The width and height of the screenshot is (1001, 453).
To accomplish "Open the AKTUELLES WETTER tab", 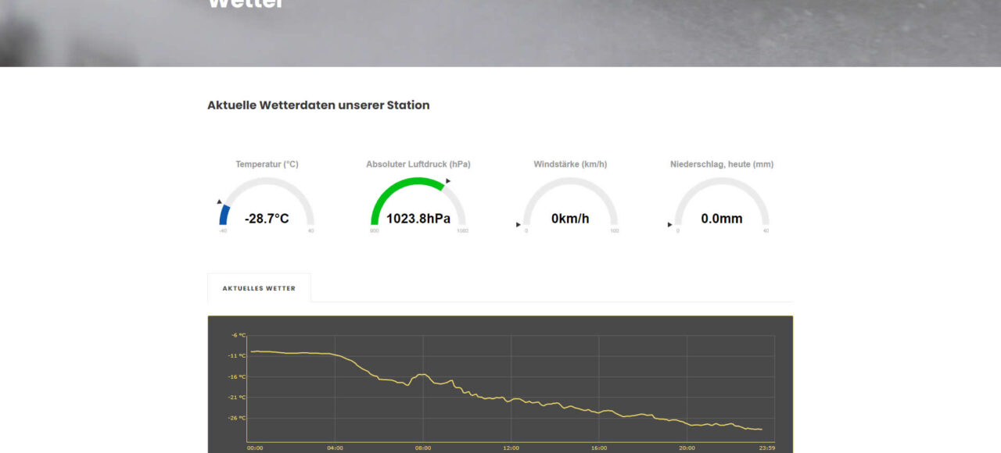I will 259,288.
